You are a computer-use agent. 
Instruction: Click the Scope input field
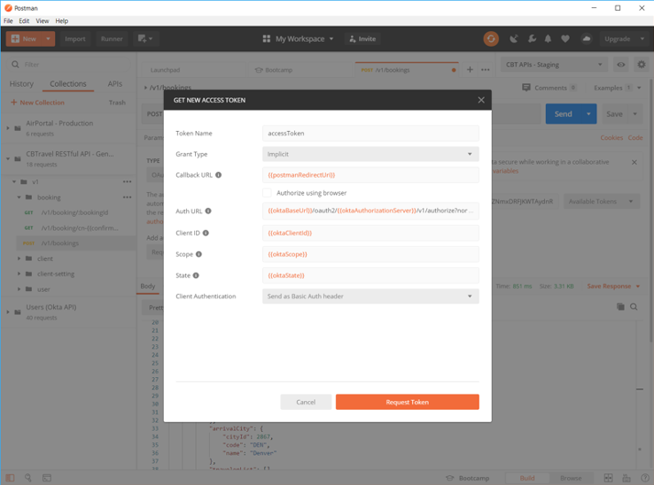tap(370, 254)
